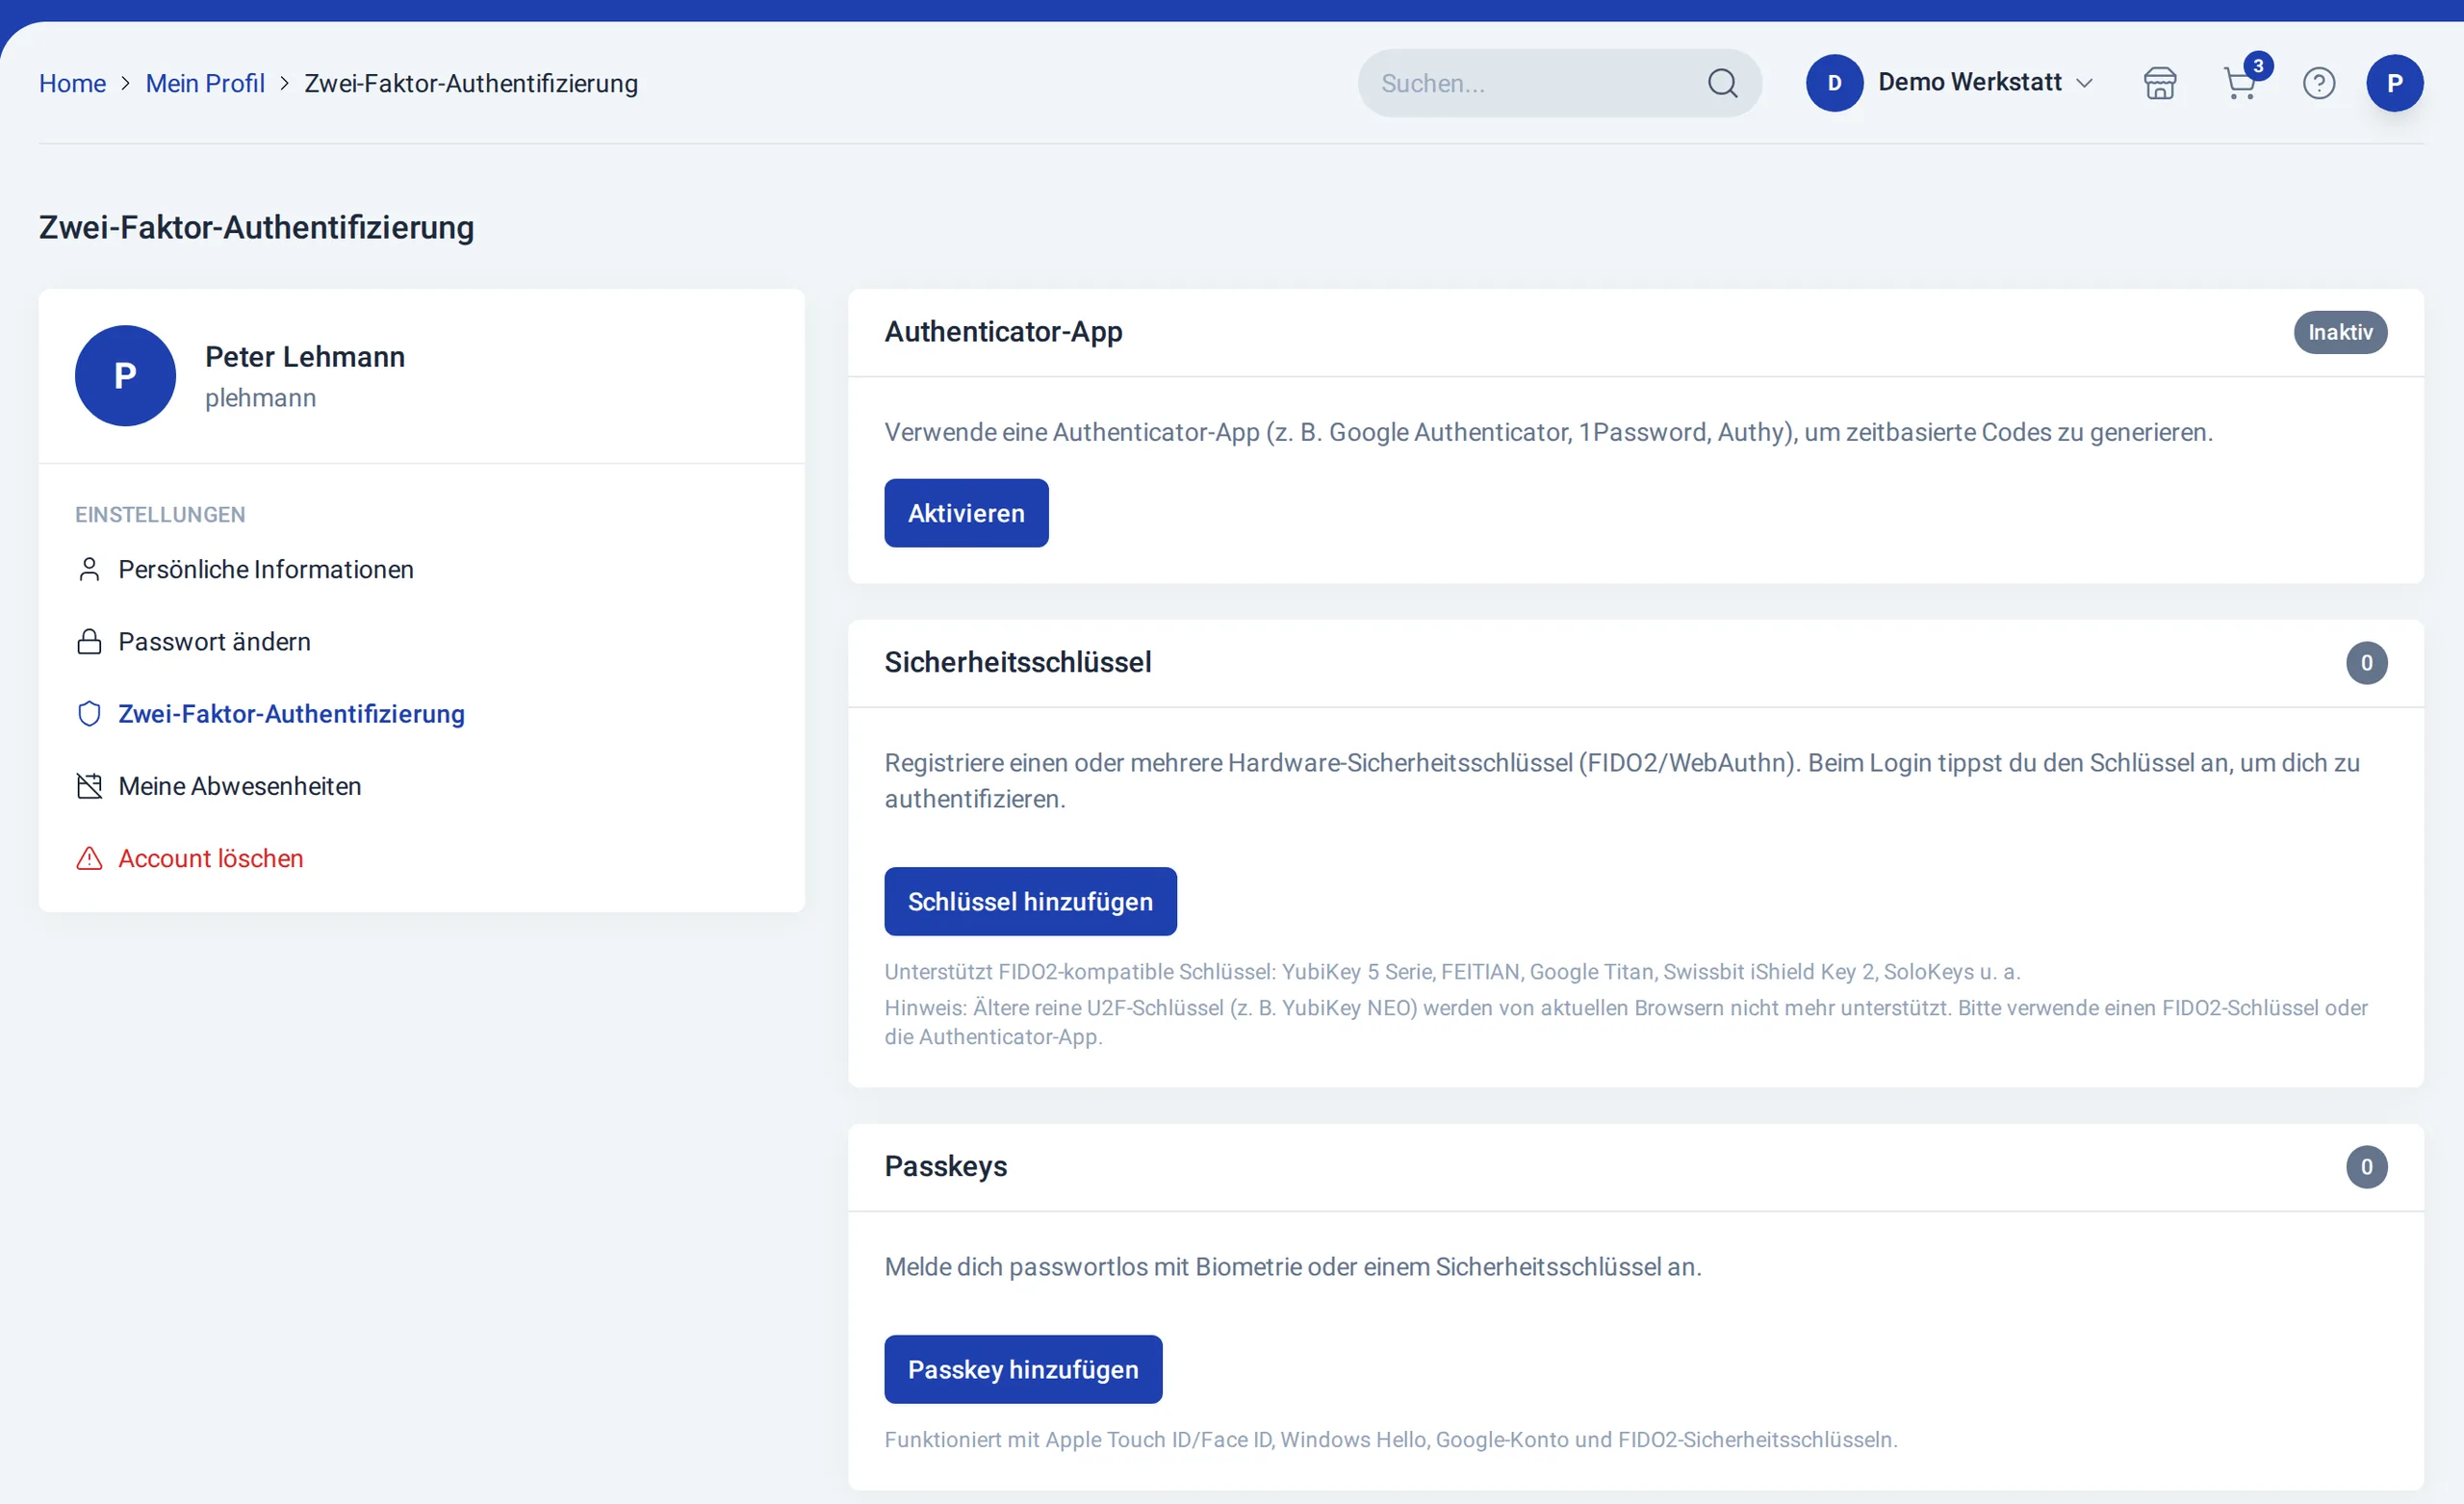Image resolution: width=2464 pixels, height=1504 pixels.
Task: Click the Passkeys count badge 0
Action: tap(2366, 1167)
